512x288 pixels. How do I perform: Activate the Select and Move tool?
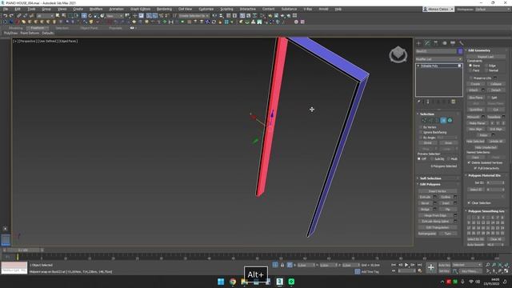(84, 16)
